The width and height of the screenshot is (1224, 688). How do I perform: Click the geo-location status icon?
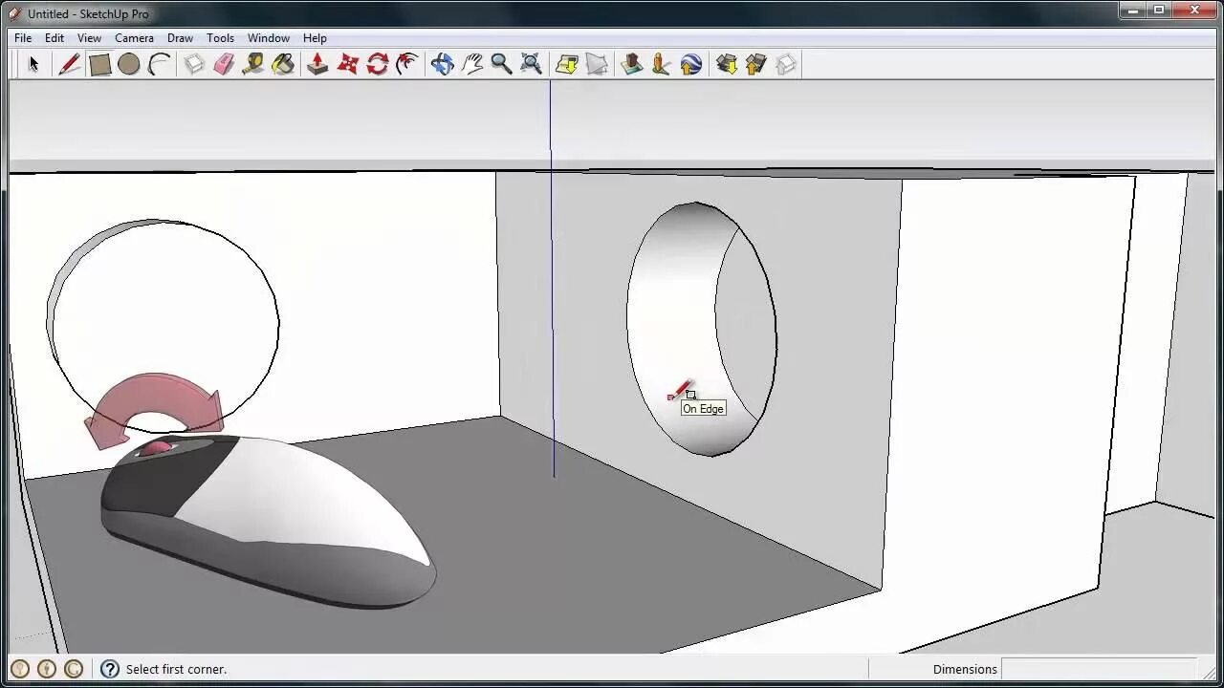click(20, 669)
